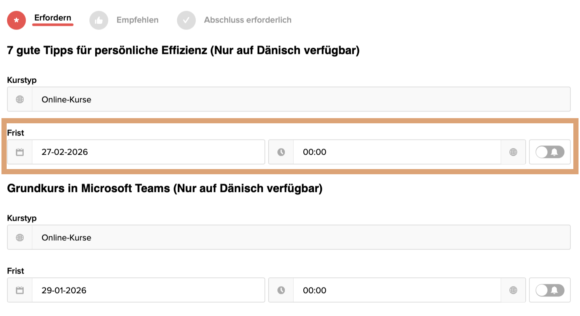
Task: Click the 27-02-2026 date field
Action: click(x=148, y=152)
